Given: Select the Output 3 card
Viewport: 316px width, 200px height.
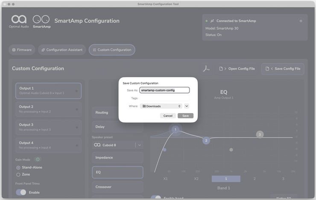Looking at the screenshot, I should (x=49, y=127).
